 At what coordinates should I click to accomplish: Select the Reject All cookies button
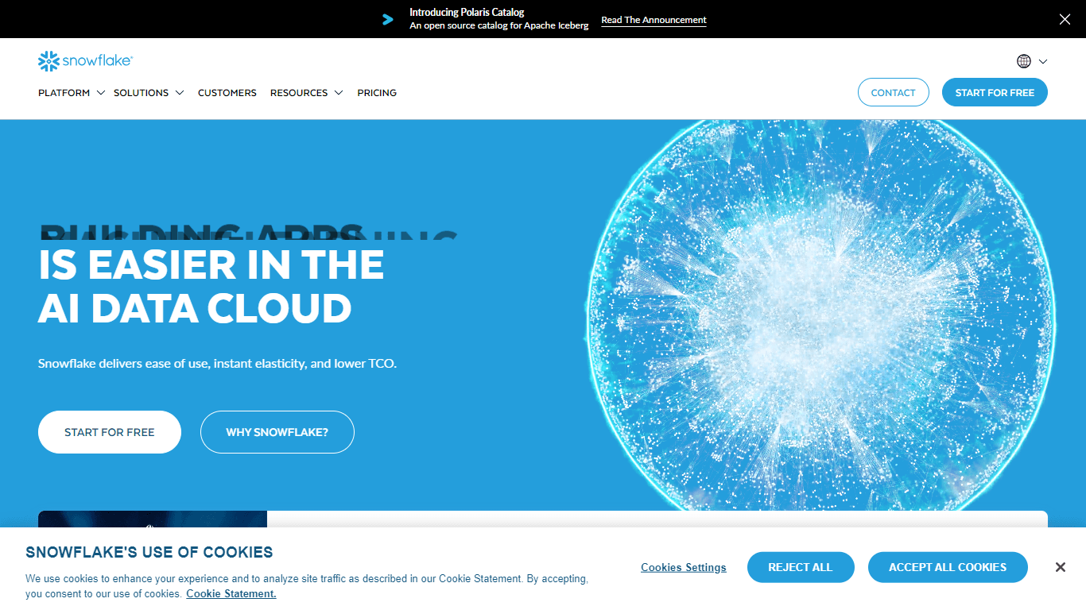point(801,567)
